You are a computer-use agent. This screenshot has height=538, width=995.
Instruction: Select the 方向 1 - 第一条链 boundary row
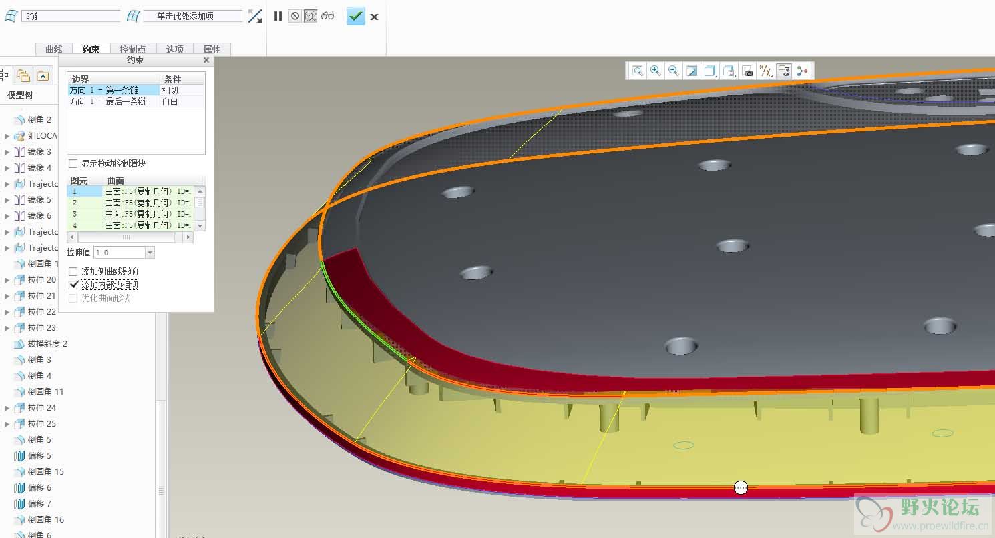click(x=114, y=90)
